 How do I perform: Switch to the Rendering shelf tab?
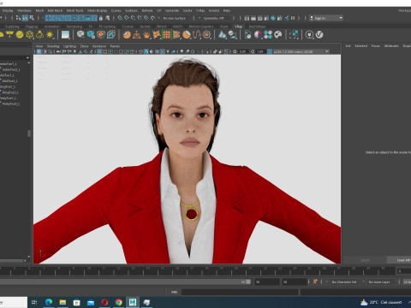coord(74,27)
